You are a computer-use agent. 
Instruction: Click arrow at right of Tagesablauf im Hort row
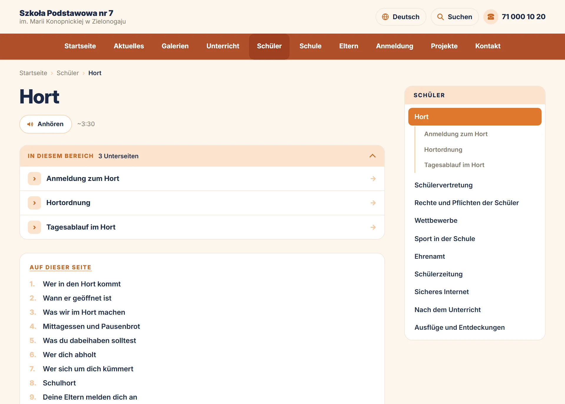tap(373, 227)
